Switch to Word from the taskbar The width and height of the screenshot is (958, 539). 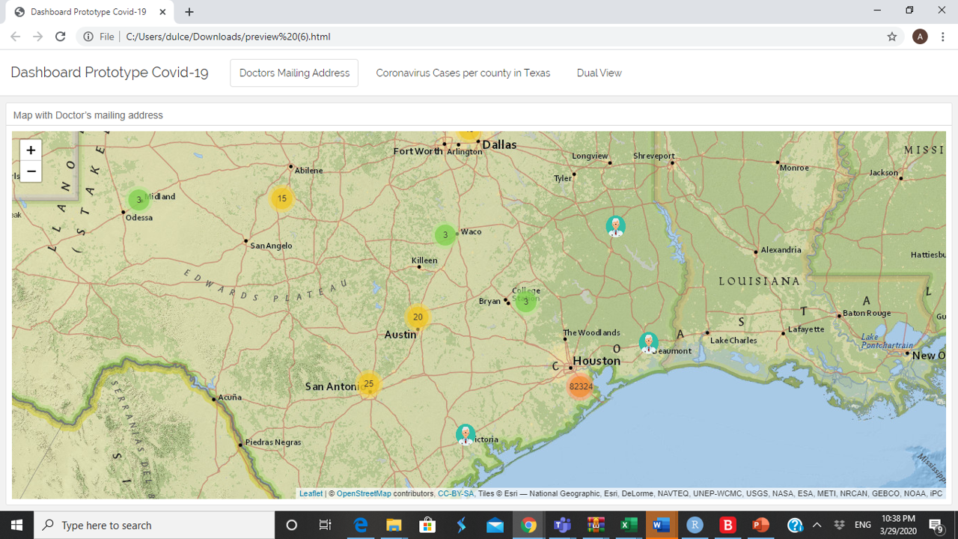(661, 526)
